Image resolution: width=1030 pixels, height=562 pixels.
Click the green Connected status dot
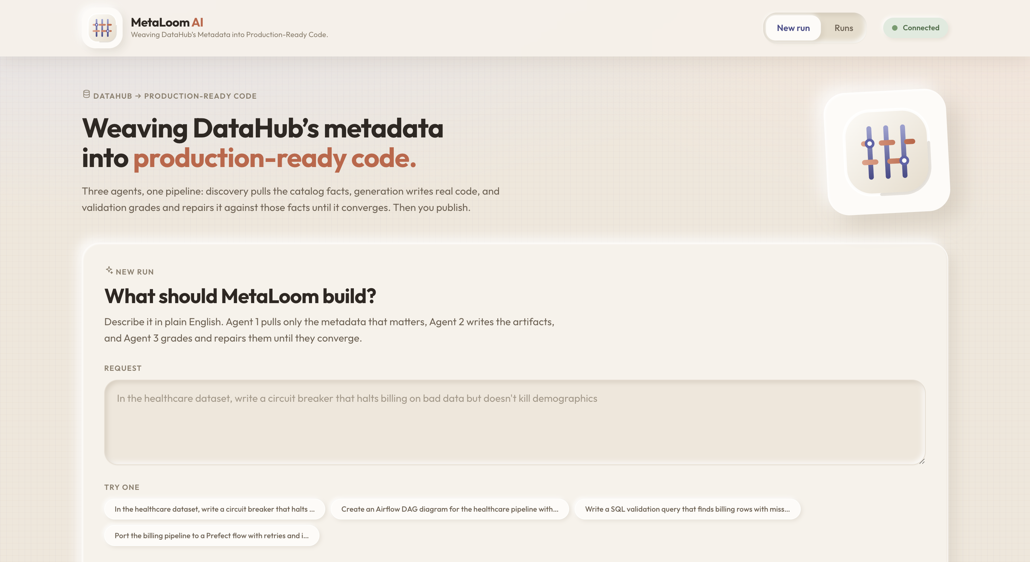point(895,28)
